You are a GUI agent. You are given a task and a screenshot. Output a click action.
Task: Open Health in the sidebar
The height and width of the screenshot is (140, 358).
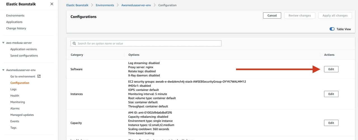pyautogui.click(x=15, y=96)
